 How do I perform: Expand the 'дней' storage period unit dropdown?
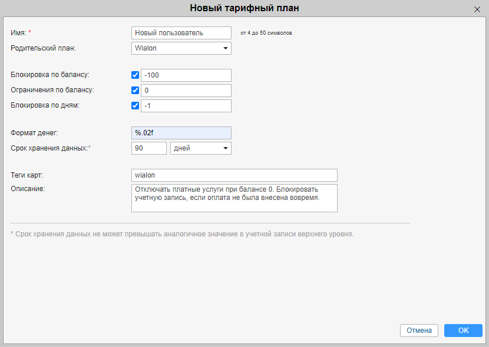(200, 148)
